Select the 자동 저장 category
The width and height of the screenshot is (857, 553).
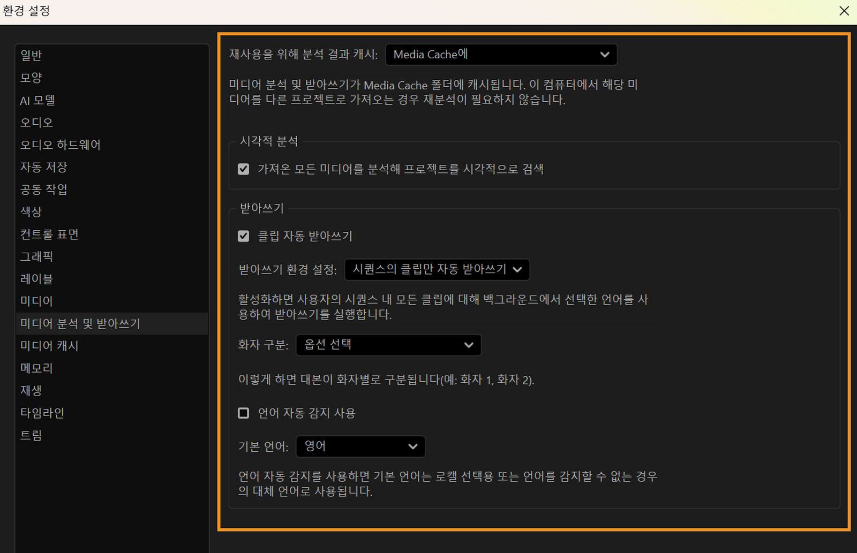[44, 167]
